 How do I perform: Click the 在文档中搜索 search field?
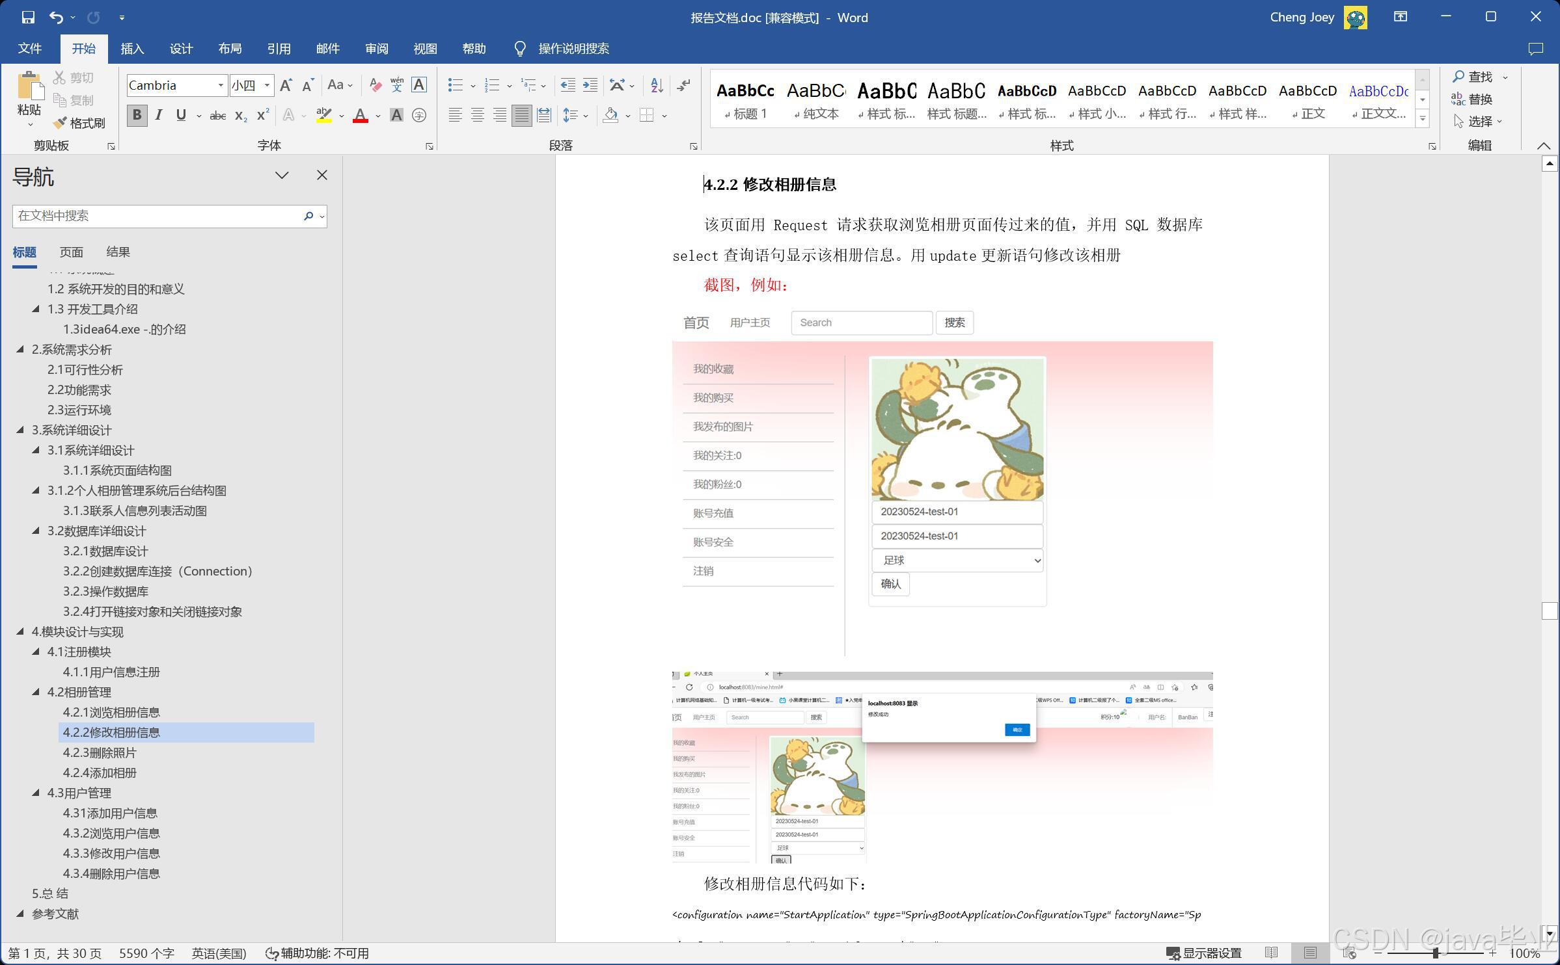156,216
